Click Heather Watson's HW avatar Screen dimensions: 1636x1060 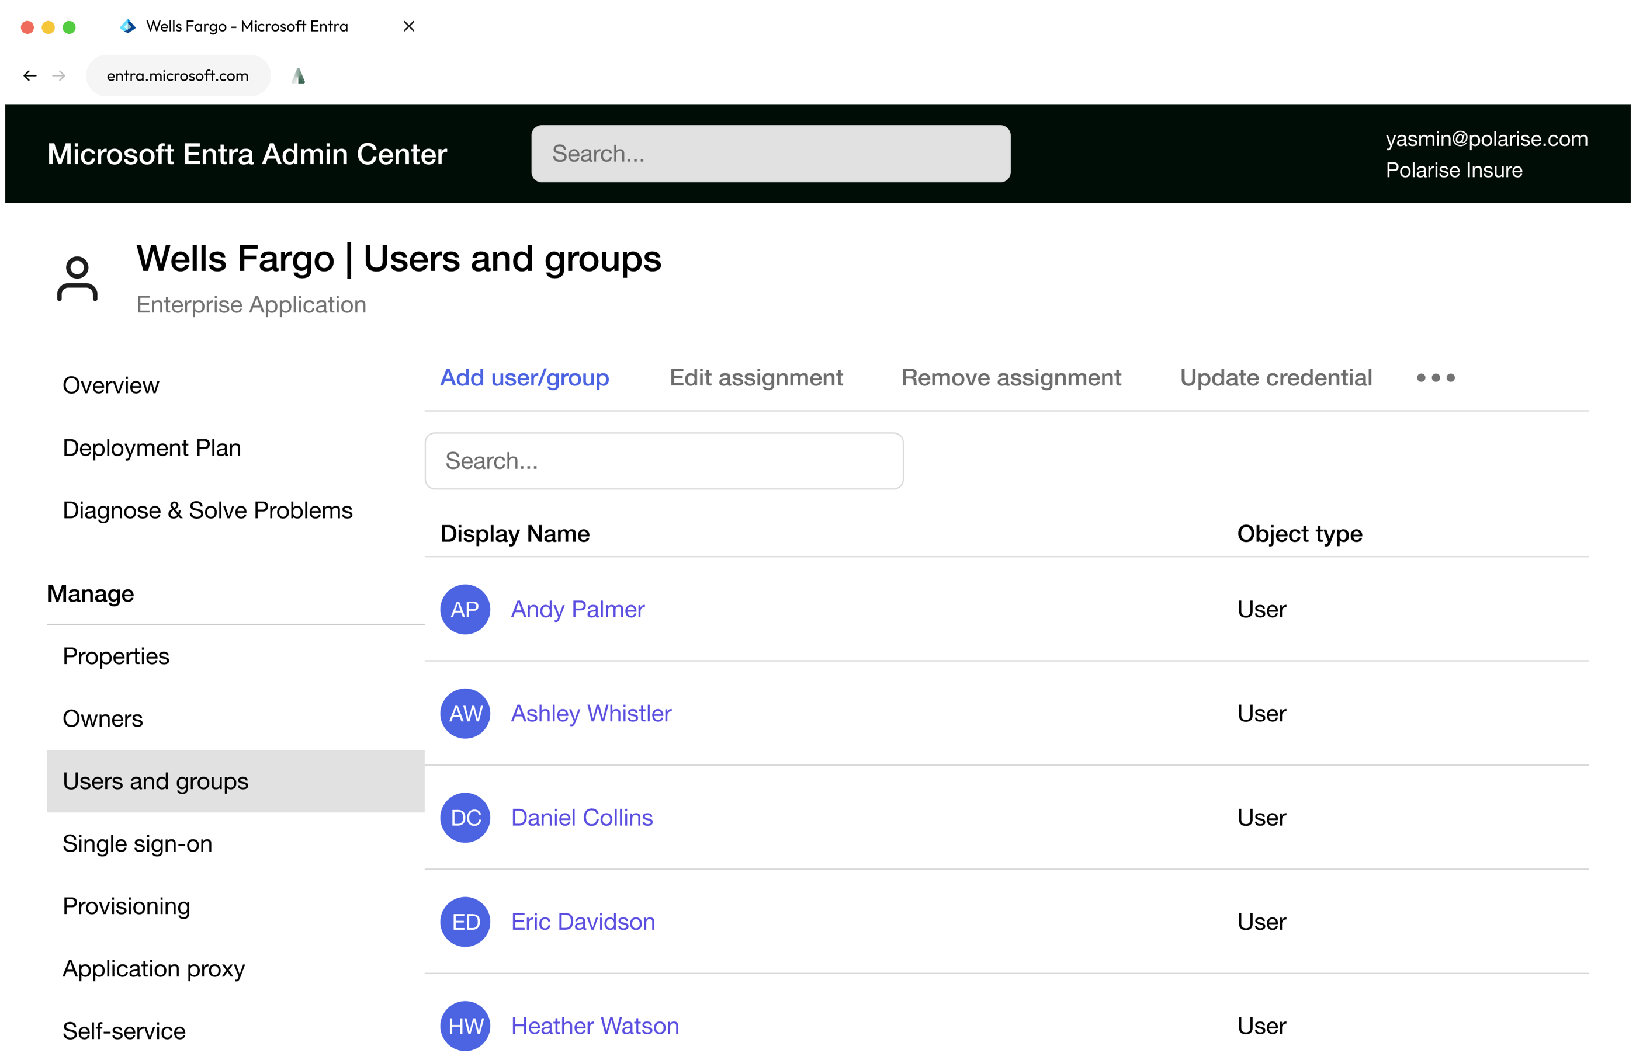465,1026
